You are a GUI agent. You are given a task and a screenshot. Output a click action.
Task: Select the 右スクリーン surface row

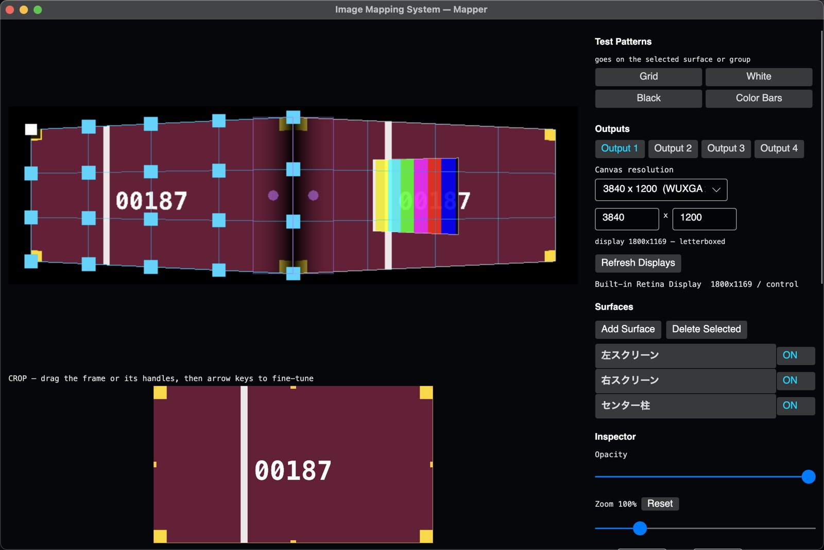point(685,381)
